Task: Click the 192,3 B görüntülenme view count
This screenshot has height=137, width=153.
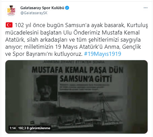Action: pos(34,128)
